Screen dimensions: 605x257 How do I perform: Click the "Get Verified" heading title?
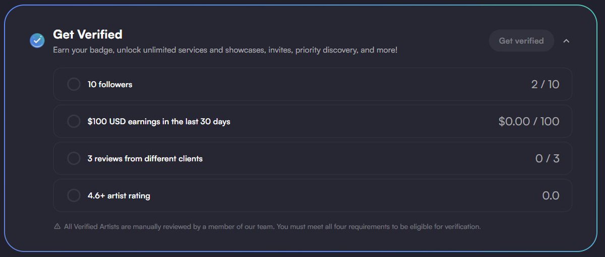coord(88,34)
